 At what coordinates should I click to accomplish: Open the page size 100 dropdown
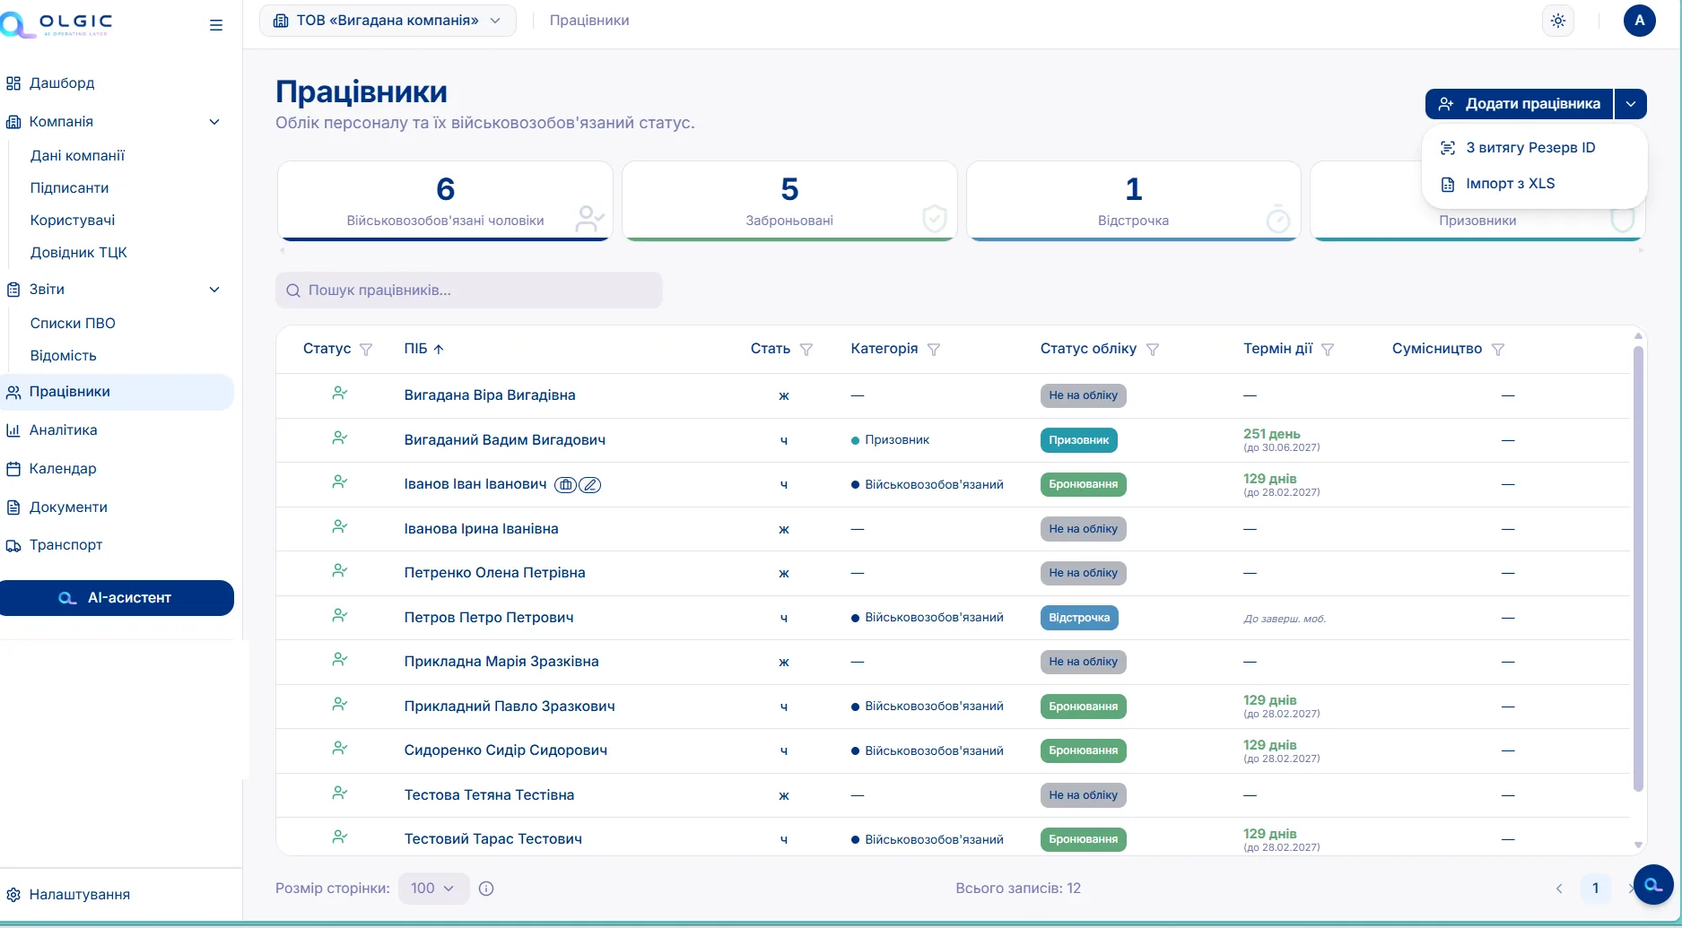[433, 889]
